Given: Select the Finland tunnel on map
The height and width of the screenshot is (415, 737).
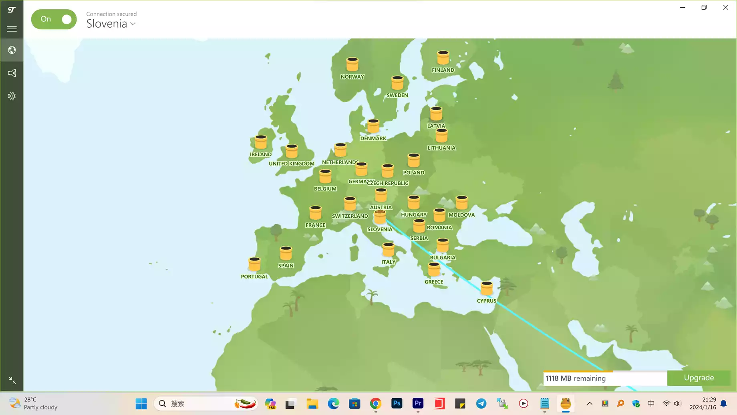Looking at the screenshot, I should [443, 58].
